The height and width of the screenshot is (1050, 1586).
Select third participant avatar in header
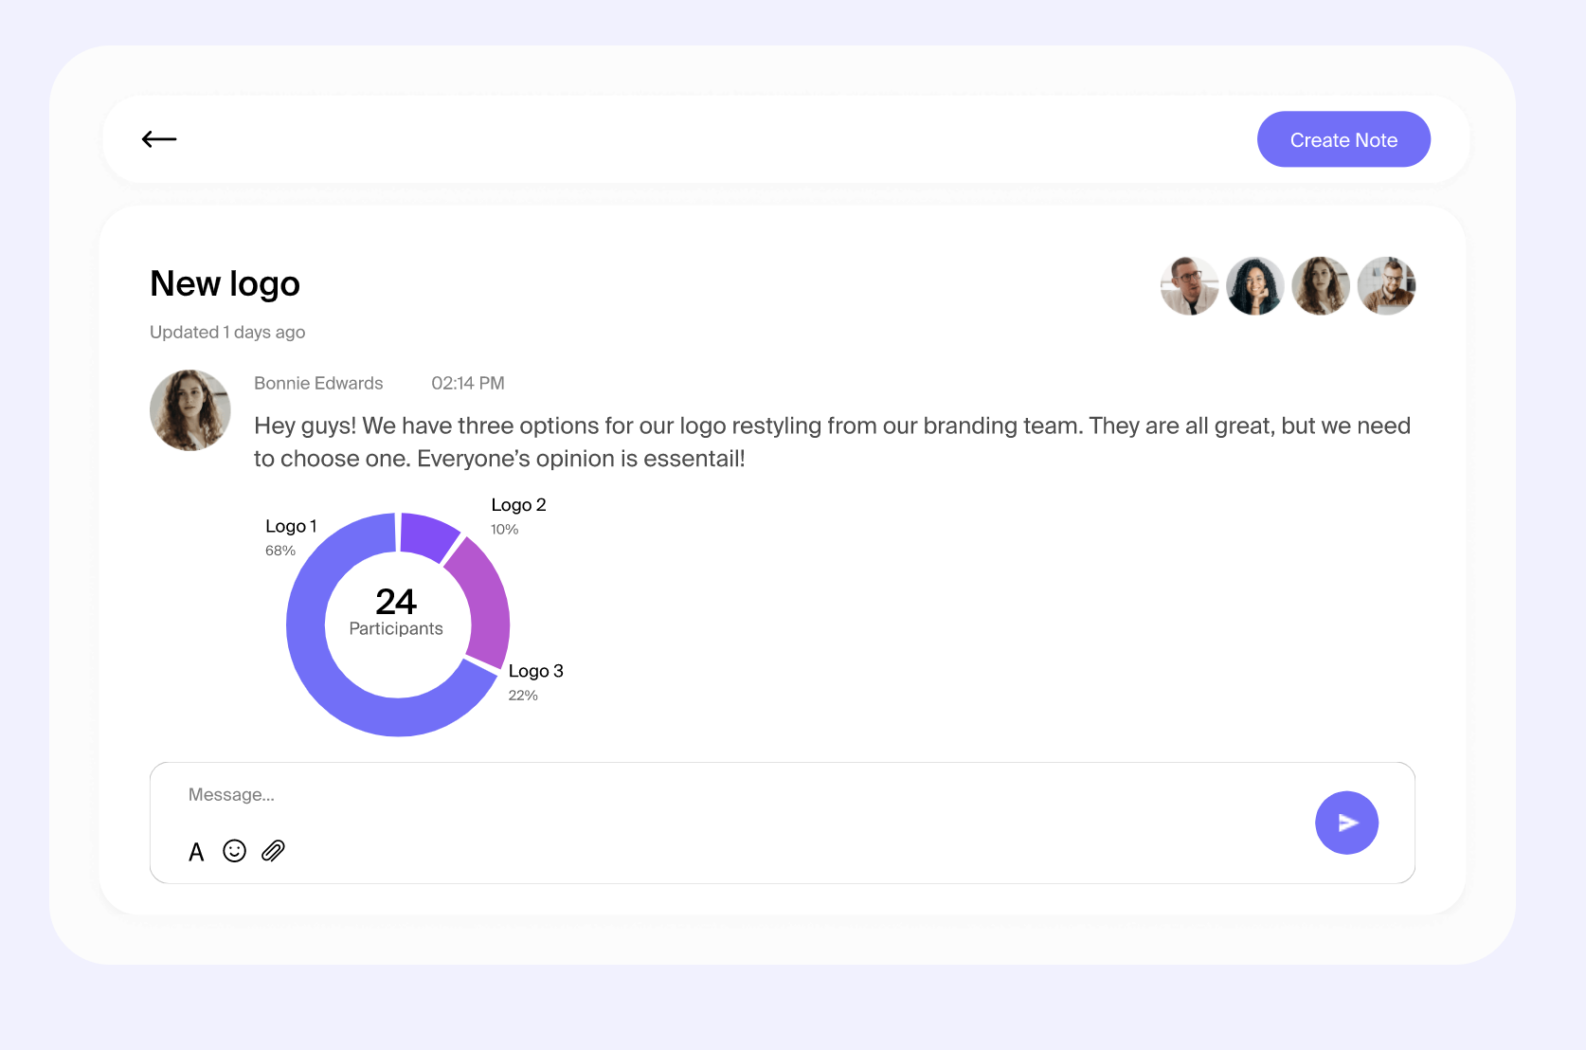(x=1321, y=285)
